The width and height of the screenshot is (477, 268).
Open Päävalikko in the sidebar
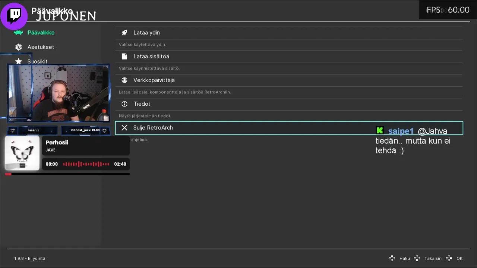pos(41,32)
